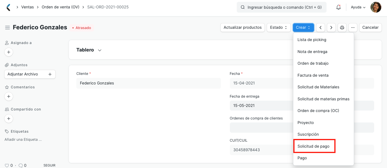Open Ventas breadcrumb link
This screenshot has width=387, height=168.
(x=28, y=7)
